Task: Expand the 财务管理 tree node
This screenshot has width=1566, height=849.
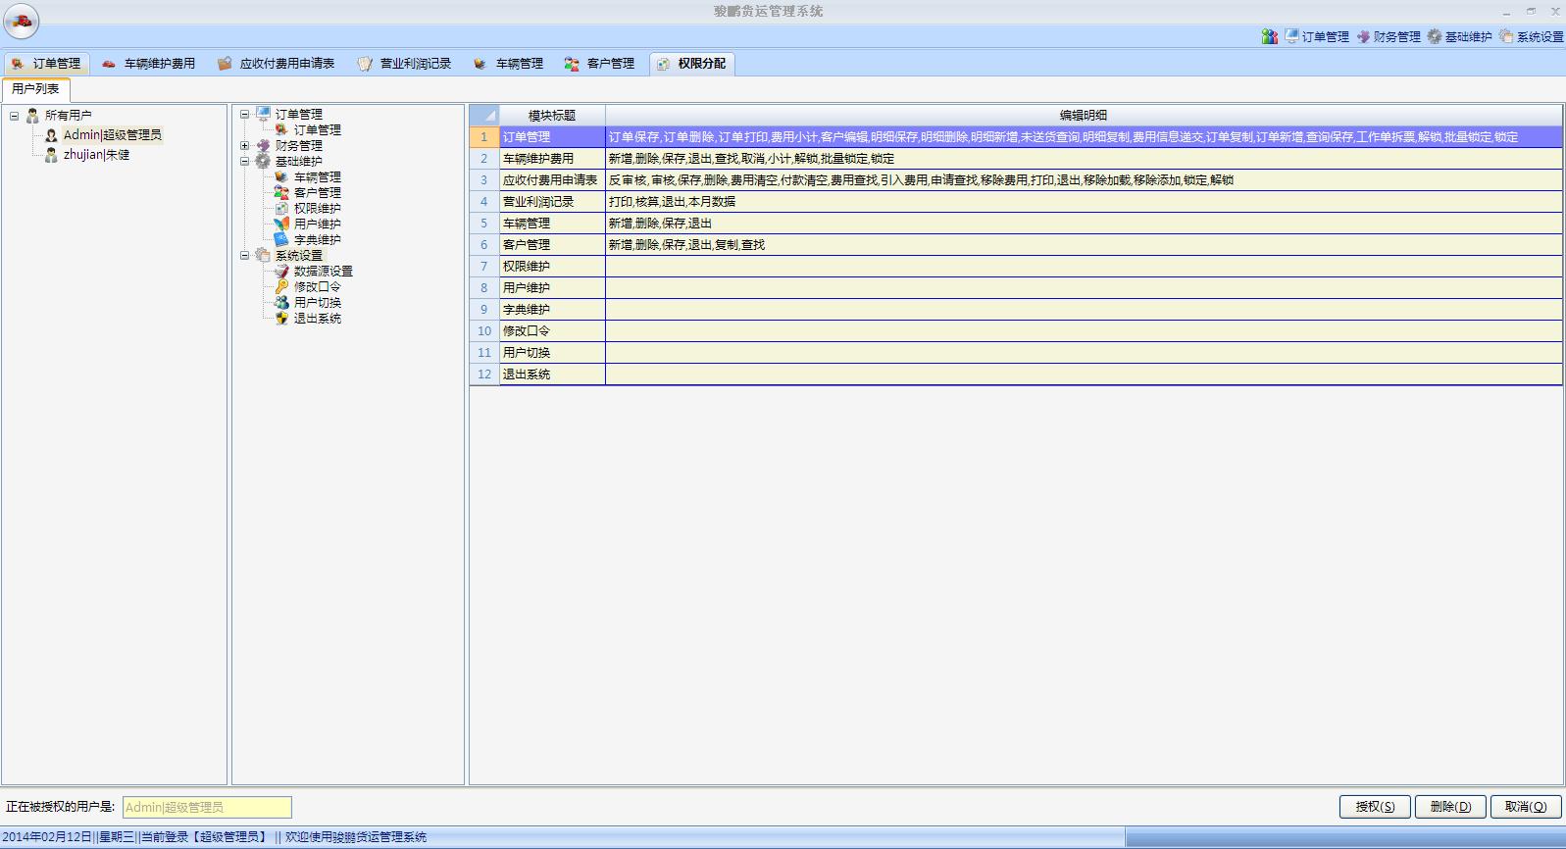Action: (x=245, y=146)
